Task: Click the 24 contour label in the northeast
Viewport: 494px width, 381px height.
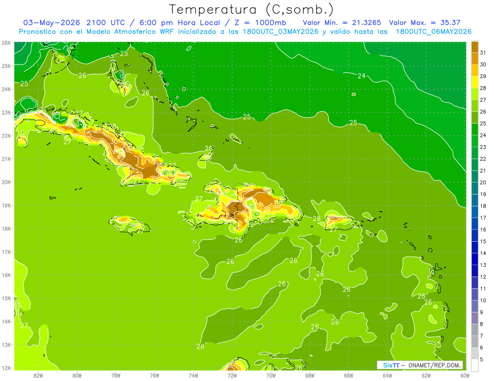Action: (361, 76)
